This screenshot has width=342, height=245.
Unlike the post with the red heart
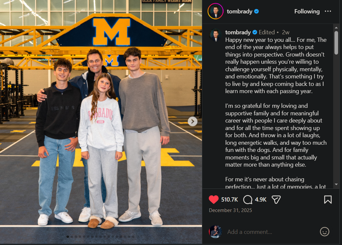(213, 199)
